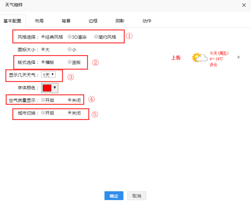251x202 pixels.
Task: Switch to the 阴影 tab
Action: click(120, 21)
